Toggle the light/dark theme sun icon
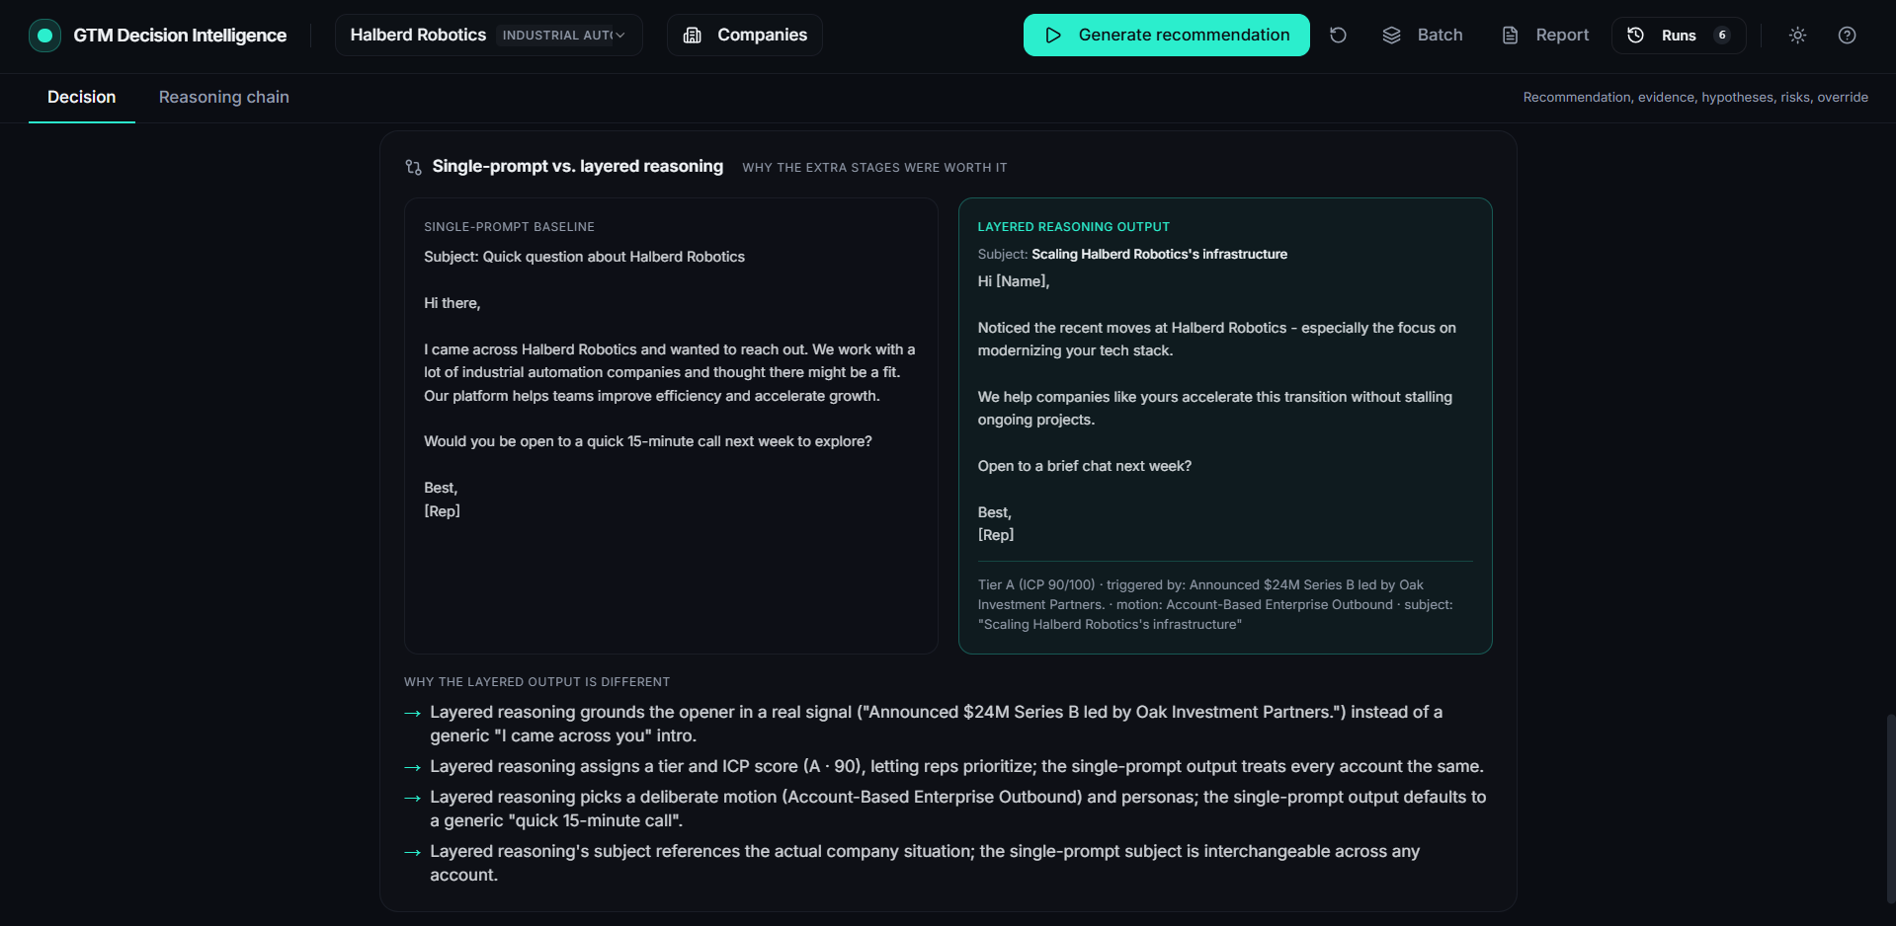Screen dimensions: 1896x926 pos(1797,36)
